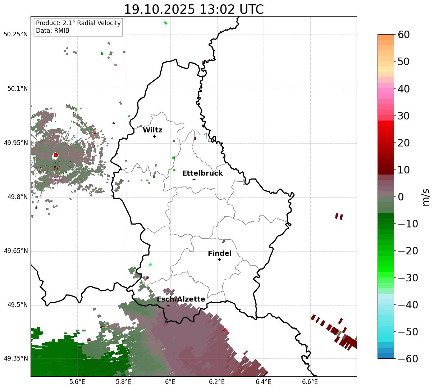
Task: Click the colorbar tick label −50
Action: (x=408, y=332)
